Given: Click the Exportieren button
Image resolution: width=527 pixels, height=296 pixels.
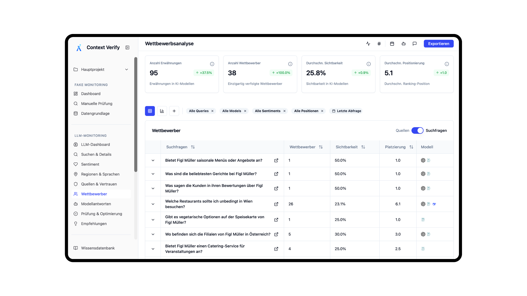Looking at the screenshot, I should click(x=438, y=44).
